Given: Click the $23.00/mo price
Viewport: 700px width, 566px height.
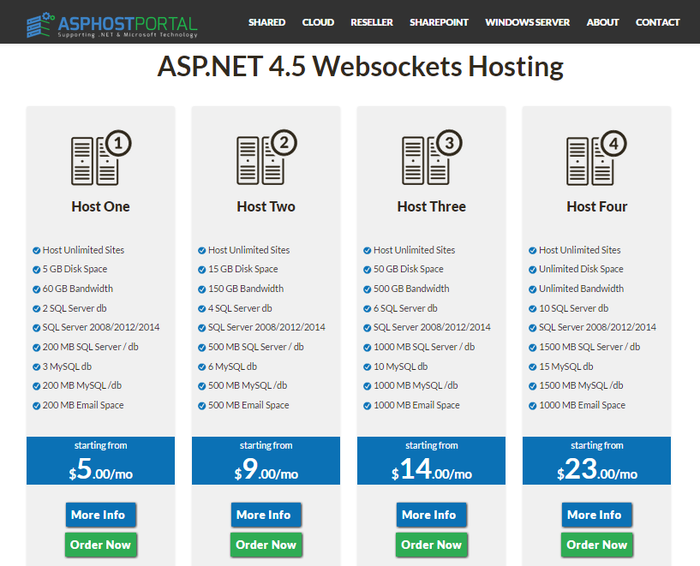Looking at the screenshot, I should click(x=597, y=469).
